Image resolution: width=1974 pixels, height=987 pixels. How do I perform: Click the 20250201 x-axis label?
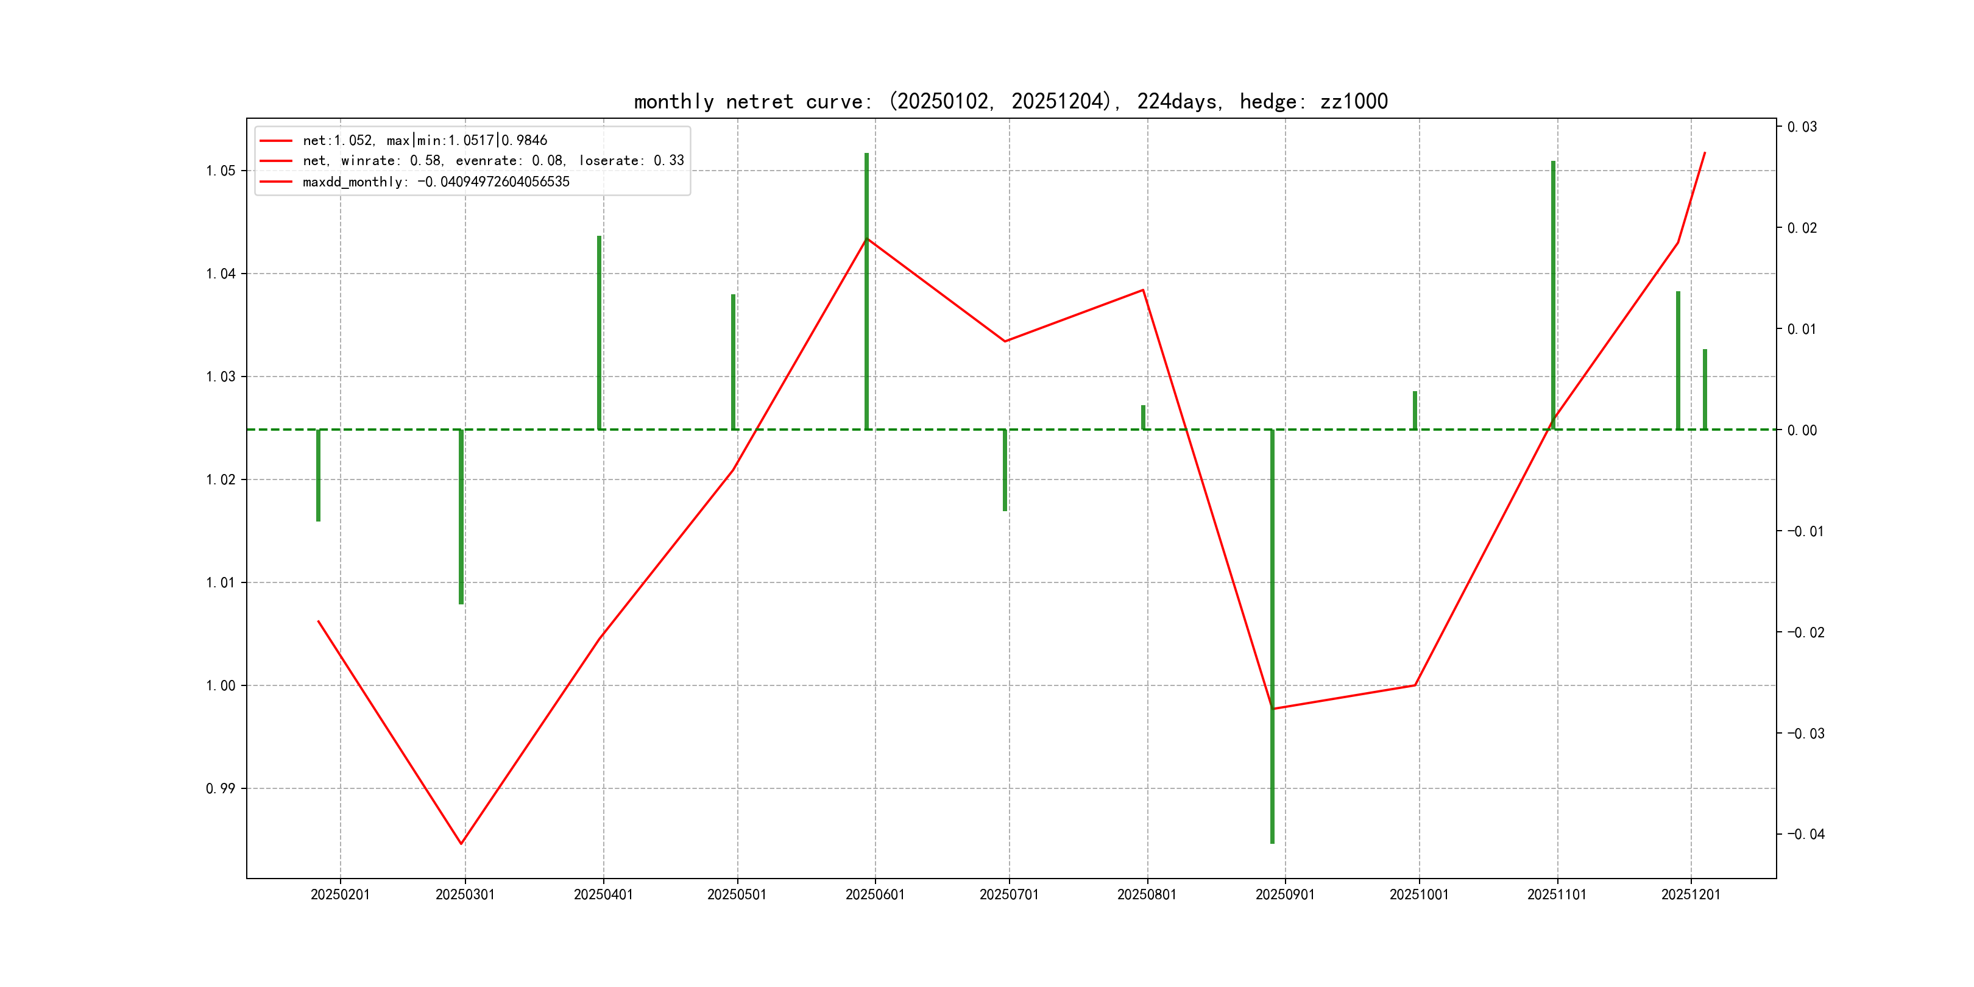(x=340, y=894)
